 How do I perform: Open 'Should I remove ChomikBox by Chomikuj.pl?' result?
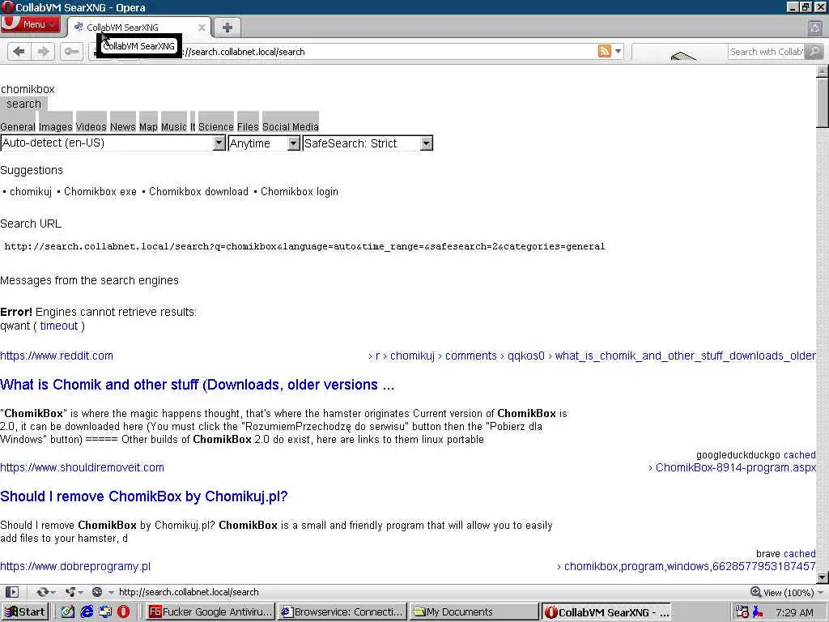144,496
